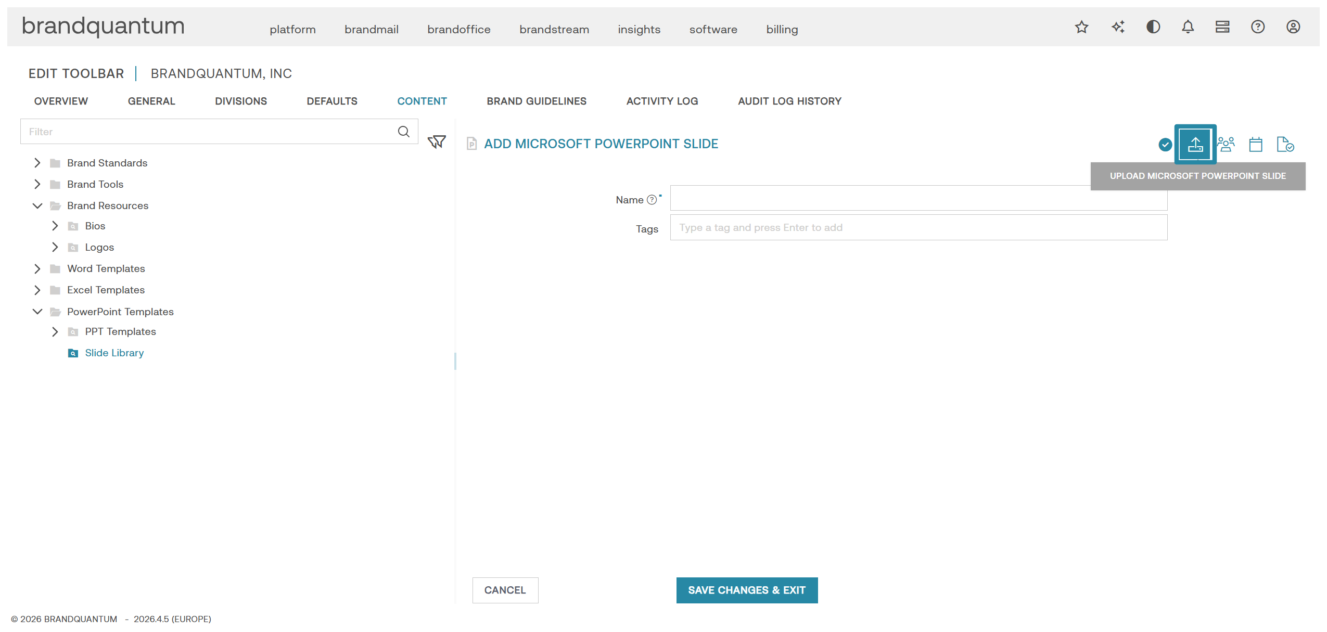Click the Cancel button

click(505, 590)
